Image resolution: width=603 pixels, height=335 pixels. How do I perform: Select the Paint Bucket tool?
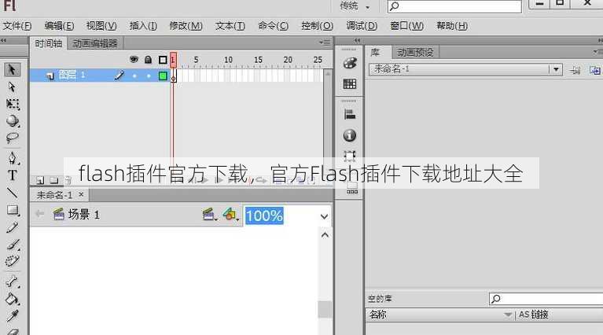coord(13,299)
